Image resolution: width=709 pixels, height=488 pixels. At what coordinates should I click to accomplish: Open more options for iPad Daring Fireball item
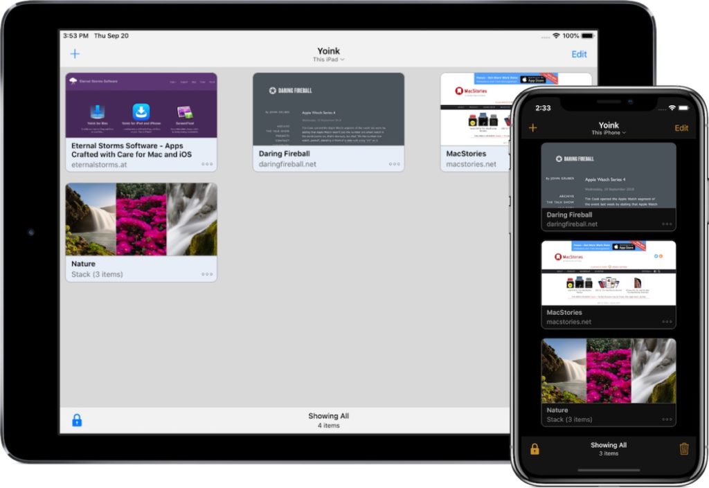point(395,164)
